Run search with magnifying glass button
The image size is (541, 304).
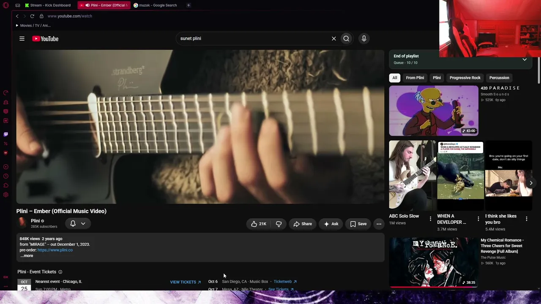point(346,38)
